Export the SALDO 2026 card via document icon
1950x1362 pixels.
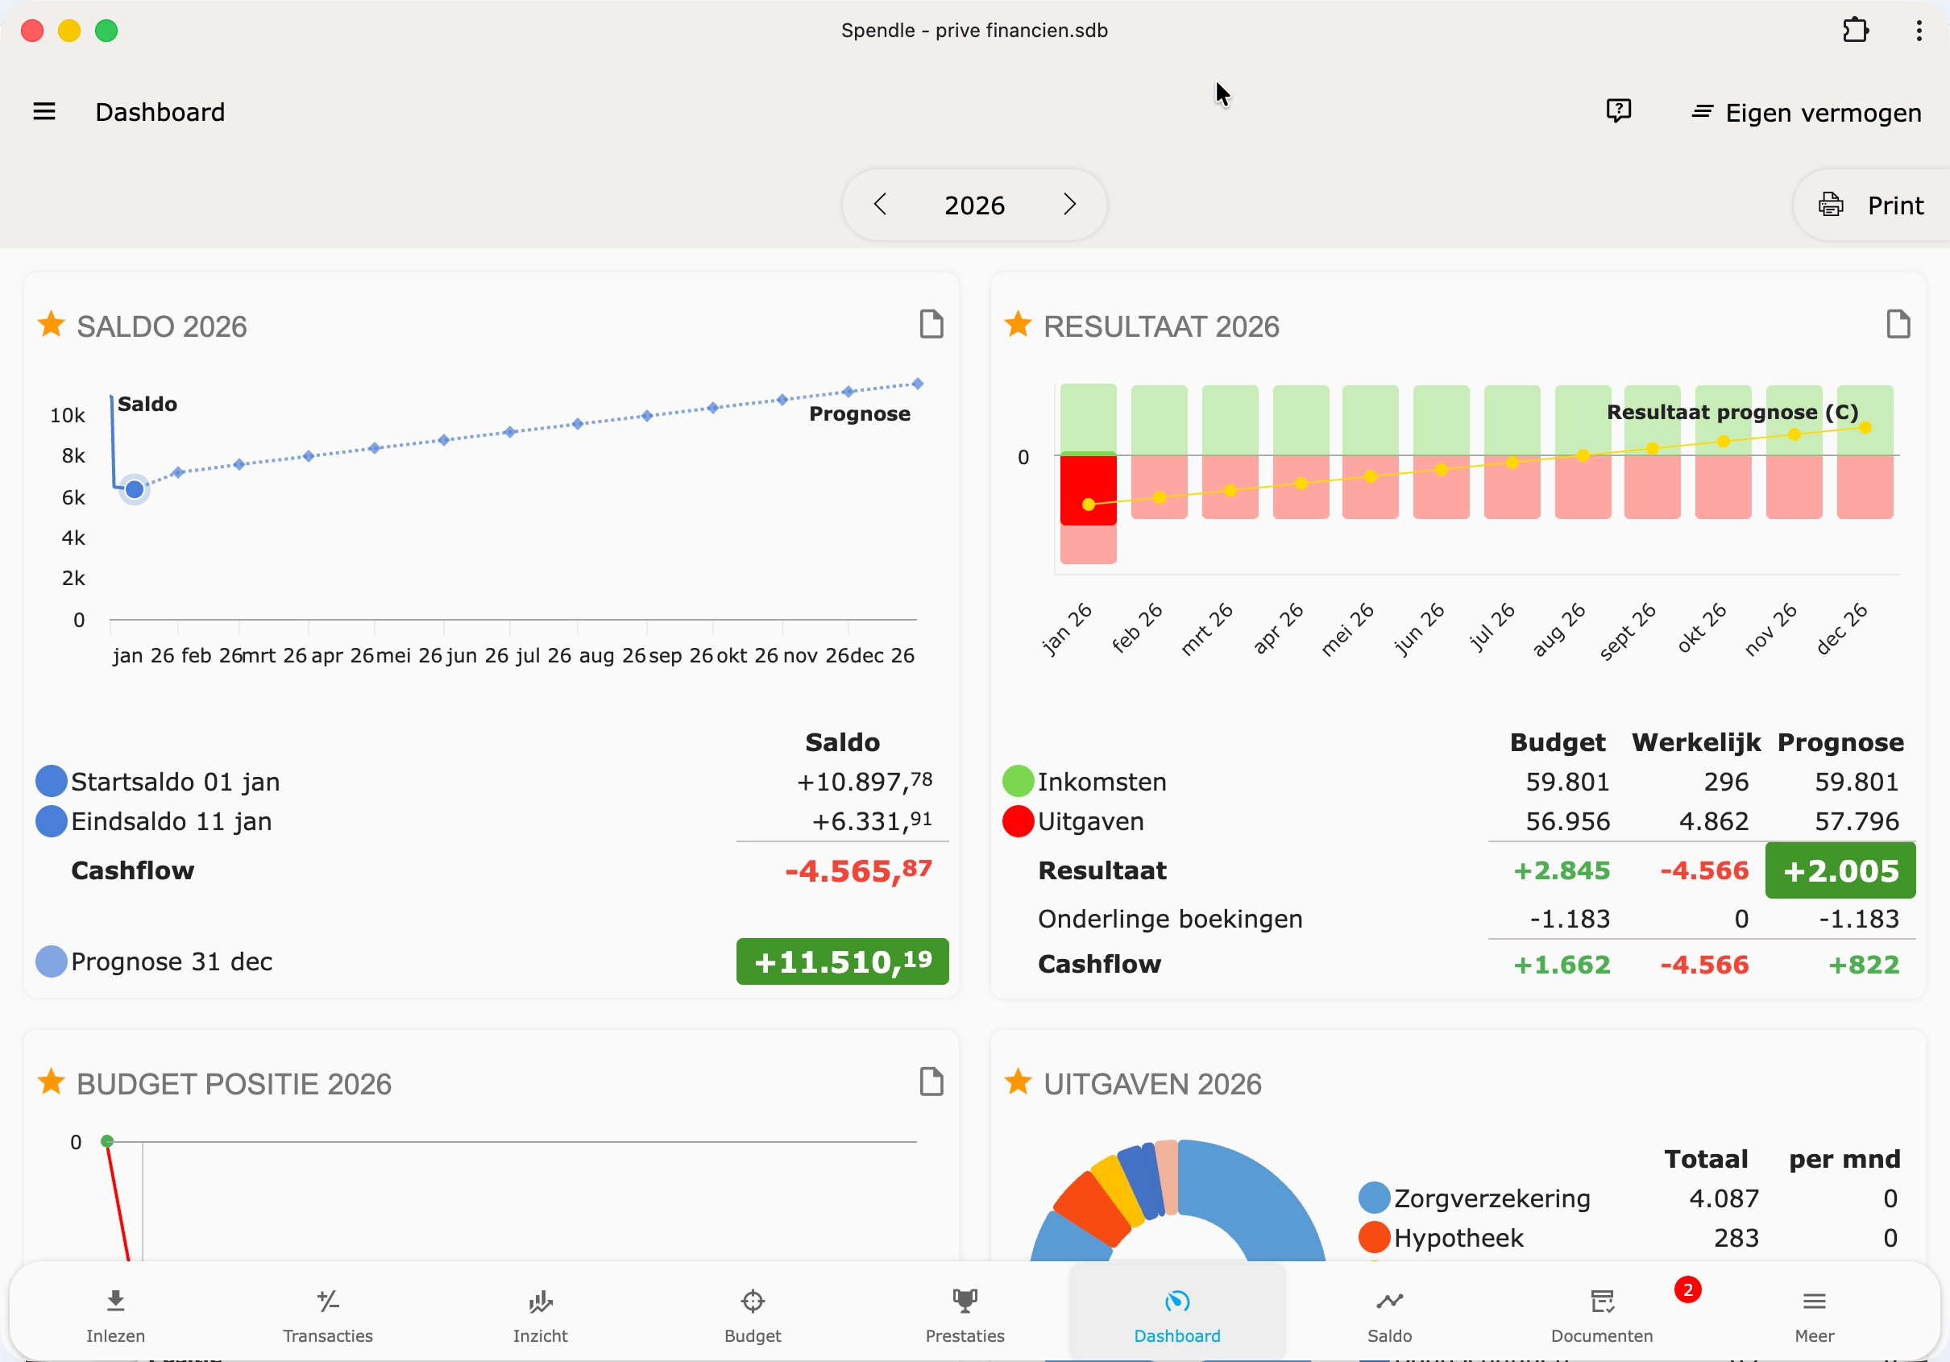pos(931,324)
